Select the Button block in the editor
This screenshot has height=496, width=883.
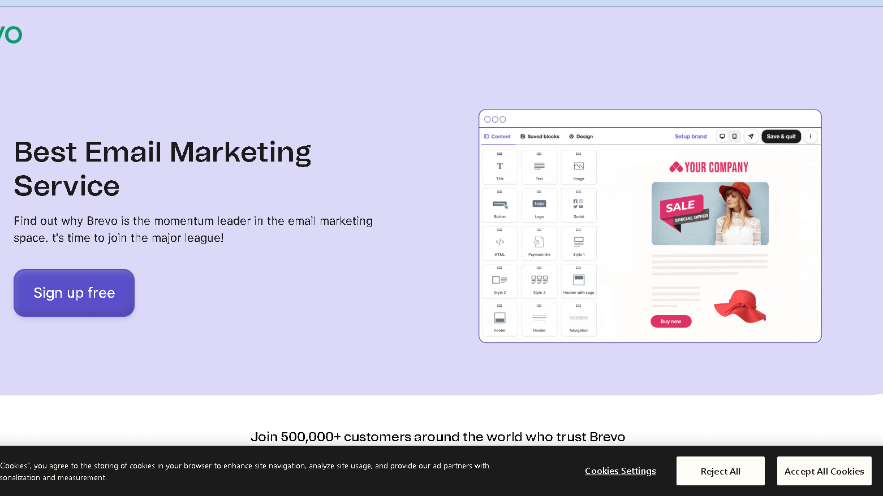499,205
